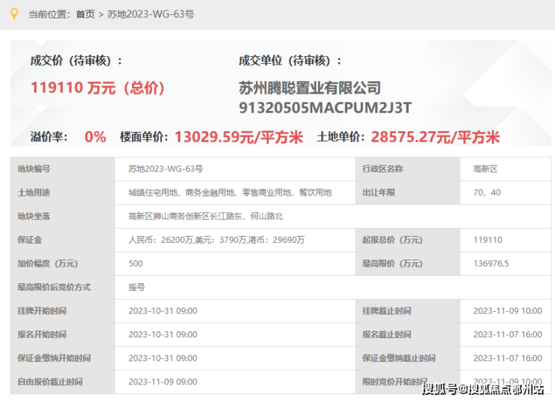Click the 楼面单价 label
555x401 pixels.
pyautogui.click(x=144, y=137)
